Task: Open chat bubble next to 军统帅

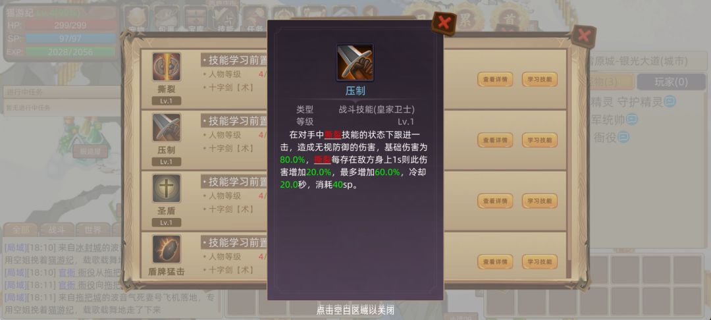Action: pos(632,119)
